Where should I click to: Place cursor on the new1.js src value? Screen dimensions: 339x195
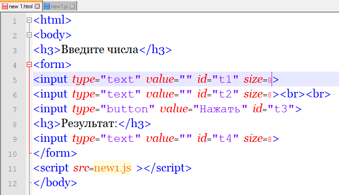tap(112, 168)
